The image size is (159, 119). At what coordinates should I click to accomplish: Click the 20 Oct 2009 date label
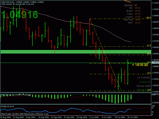pos(133,117)
